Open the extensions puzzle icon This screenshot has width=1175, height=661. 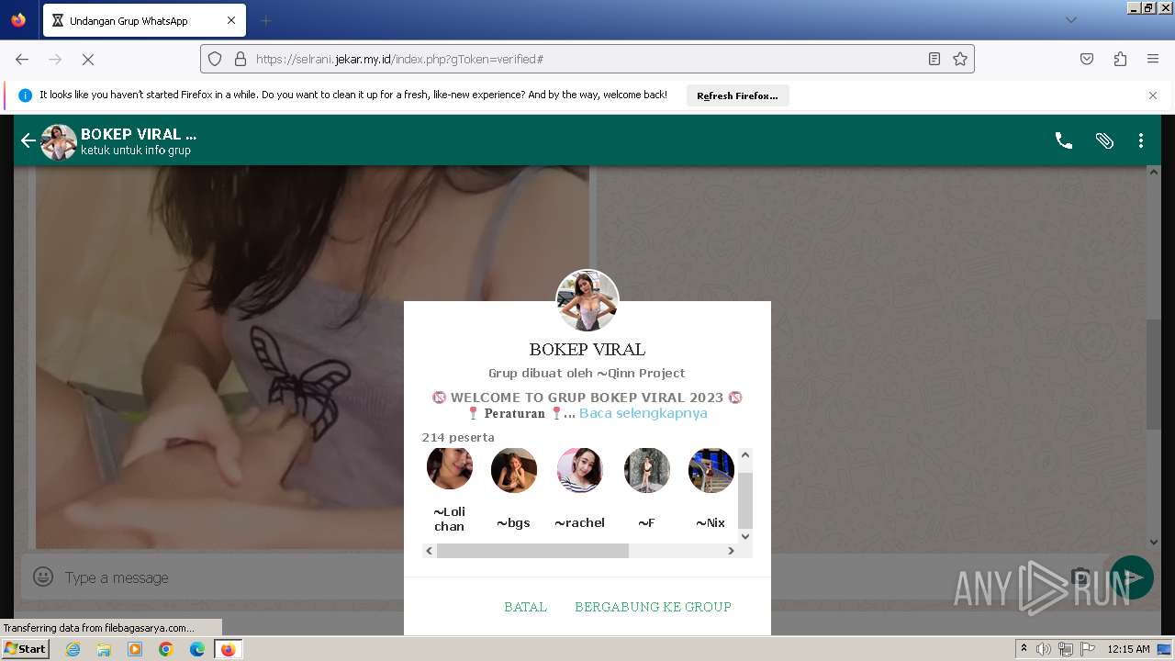coord(1120,59)
